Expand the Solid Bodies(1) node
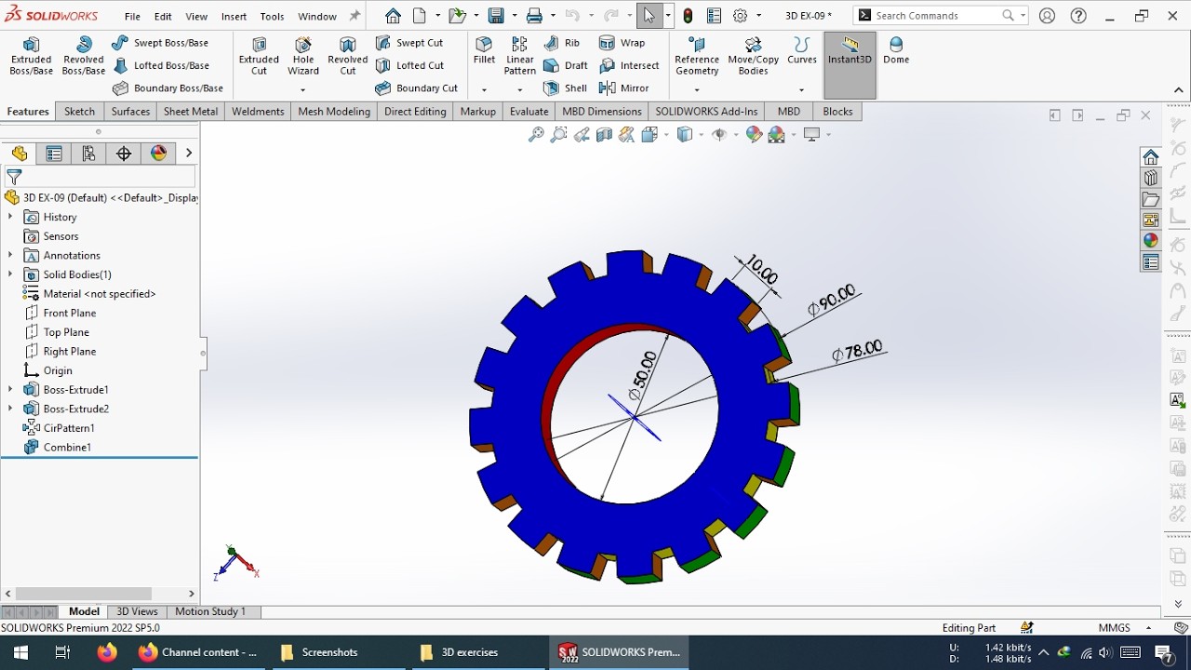Image resolution: width=1191 pixels, height=670 pixels. point(10,275)
